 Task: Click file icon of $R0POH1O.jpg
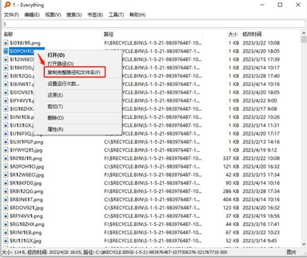(6, 167)
